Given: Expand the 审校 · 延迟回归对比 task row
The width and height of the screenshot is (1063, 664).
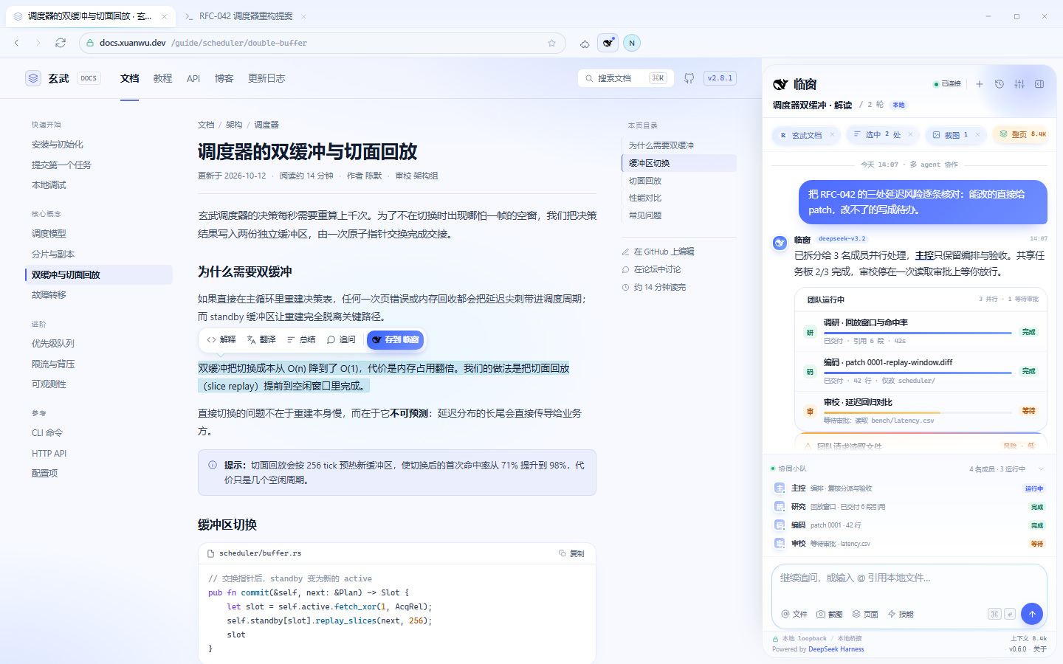Looking at the screenshot, I should pyautogui.click(x=921, y=411).
